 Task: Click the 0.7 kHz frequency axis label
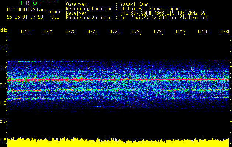(3, 122)
